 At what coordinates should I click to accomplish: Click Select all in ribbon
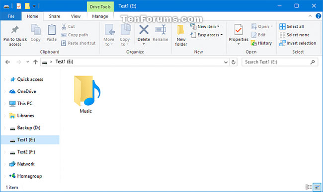[292, 26]
